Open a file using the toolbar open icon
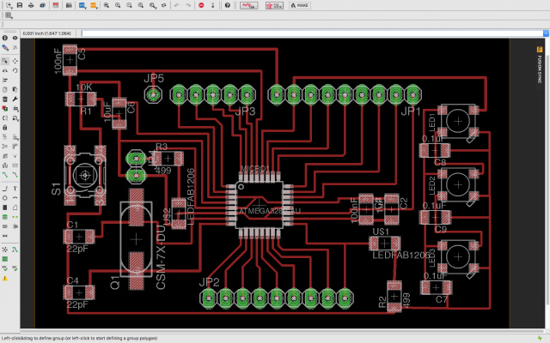The height and width of the screenshot is (343, 550). click(9, 5)
